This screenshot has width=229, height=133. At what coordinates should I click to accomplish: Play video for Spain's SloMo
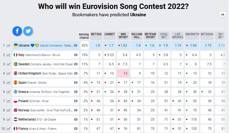[x=76, y=83]
